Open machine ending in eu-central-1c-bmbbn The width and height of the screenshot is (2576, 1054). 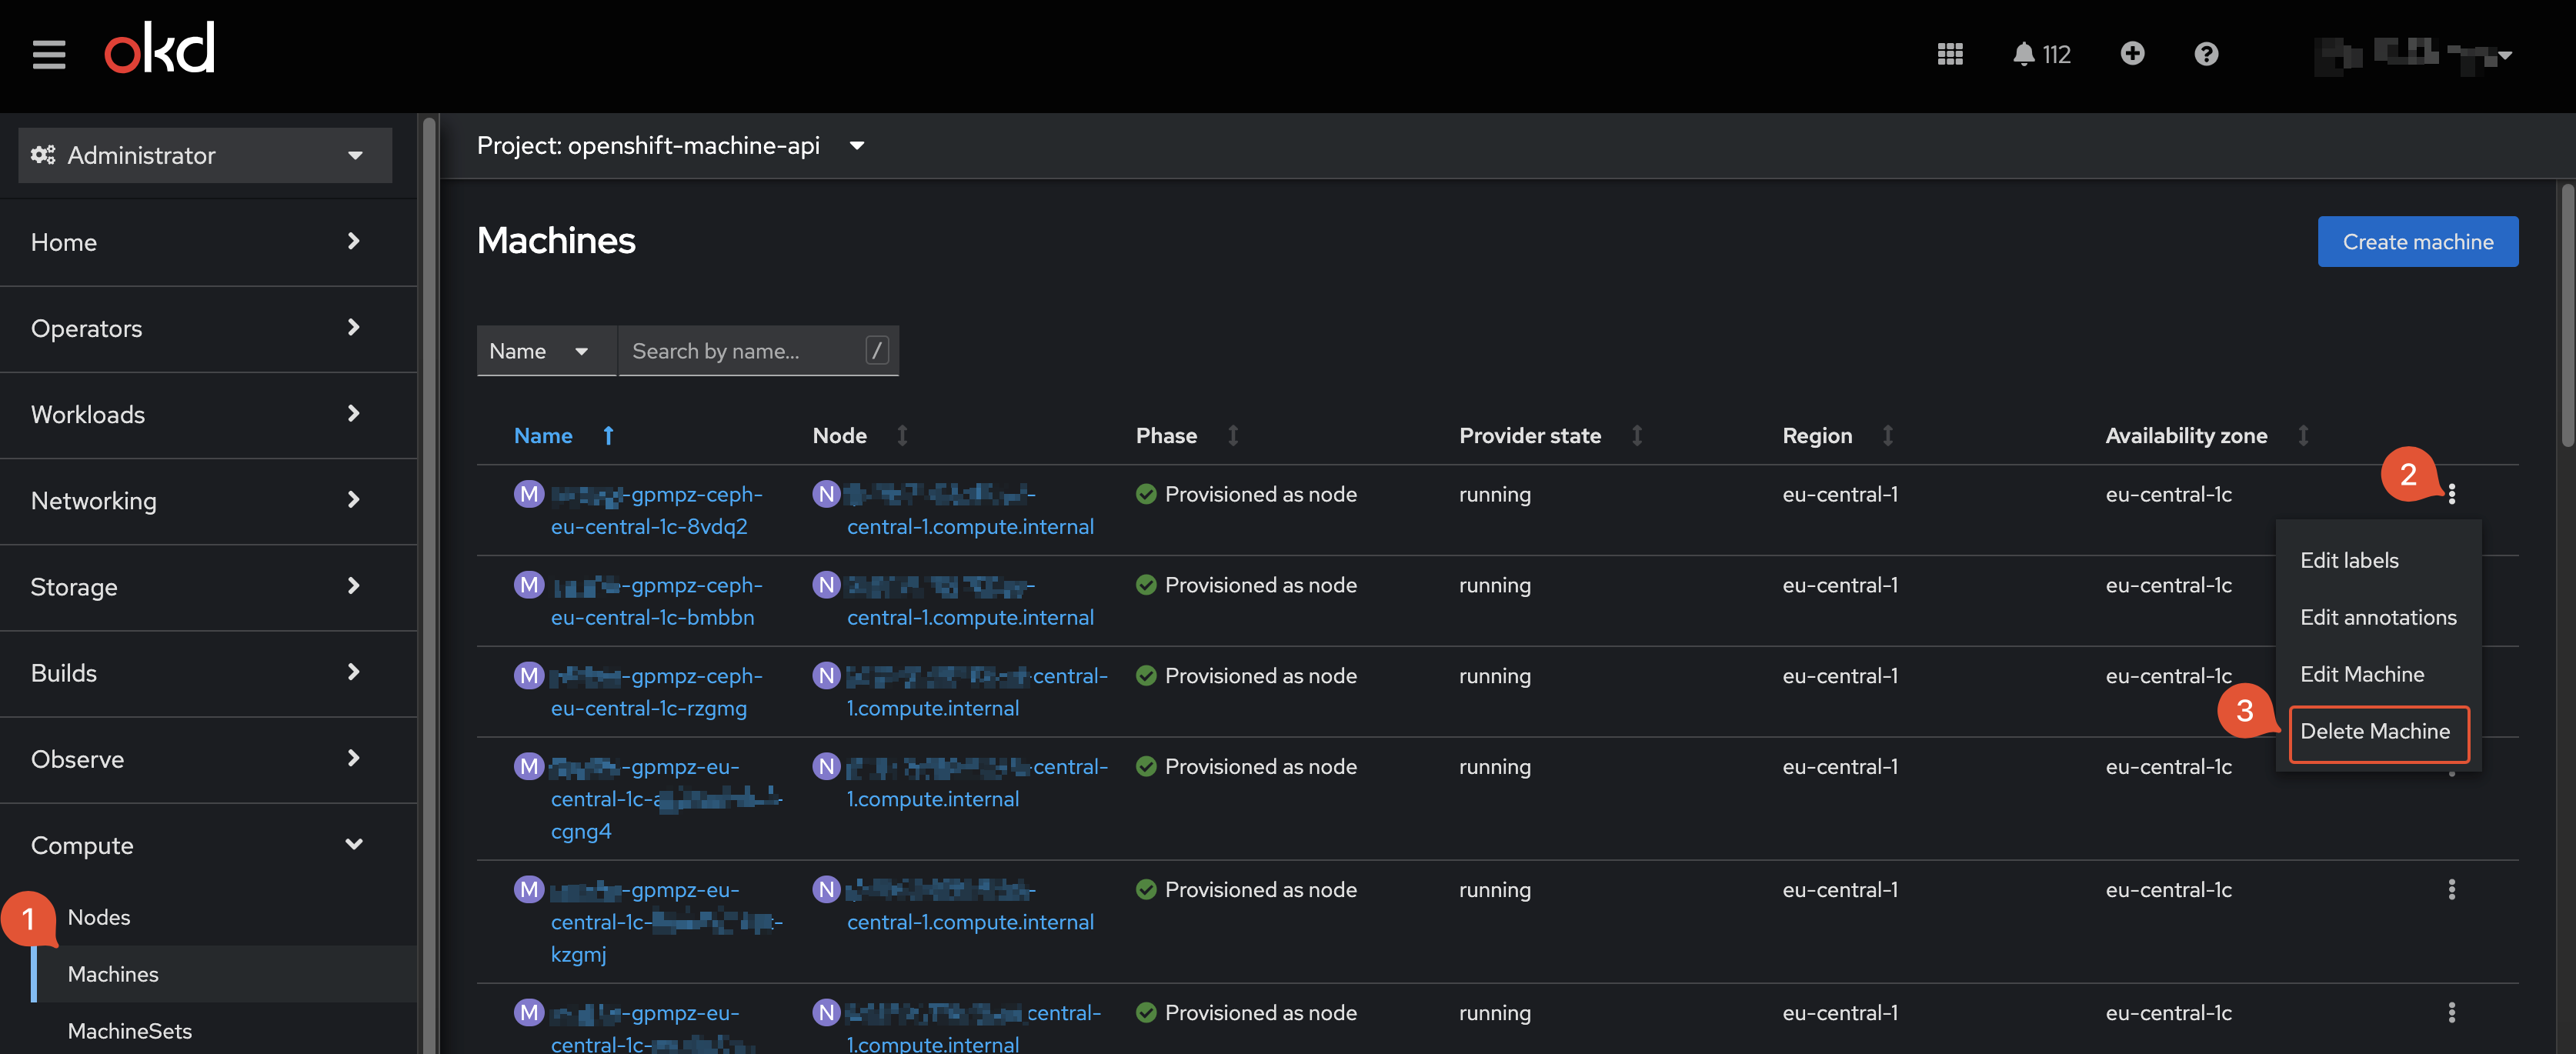tap(656, 601)
